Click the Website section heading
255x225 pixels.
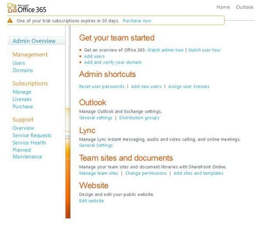click(x=94, y=186)
